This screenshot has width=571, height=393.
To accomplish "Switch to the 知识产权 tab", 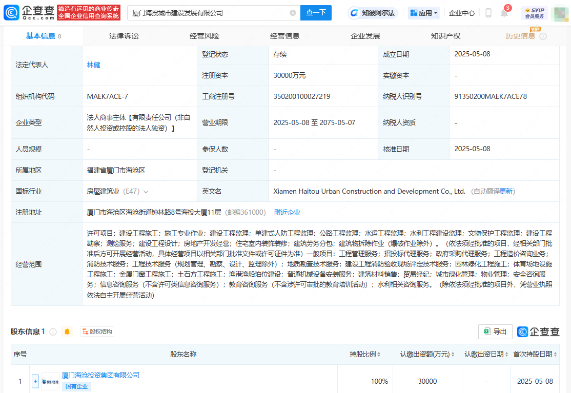I will tap(446, 36).
